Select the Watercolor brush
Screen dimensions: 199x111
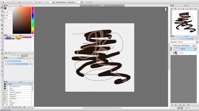click(18, 95)
